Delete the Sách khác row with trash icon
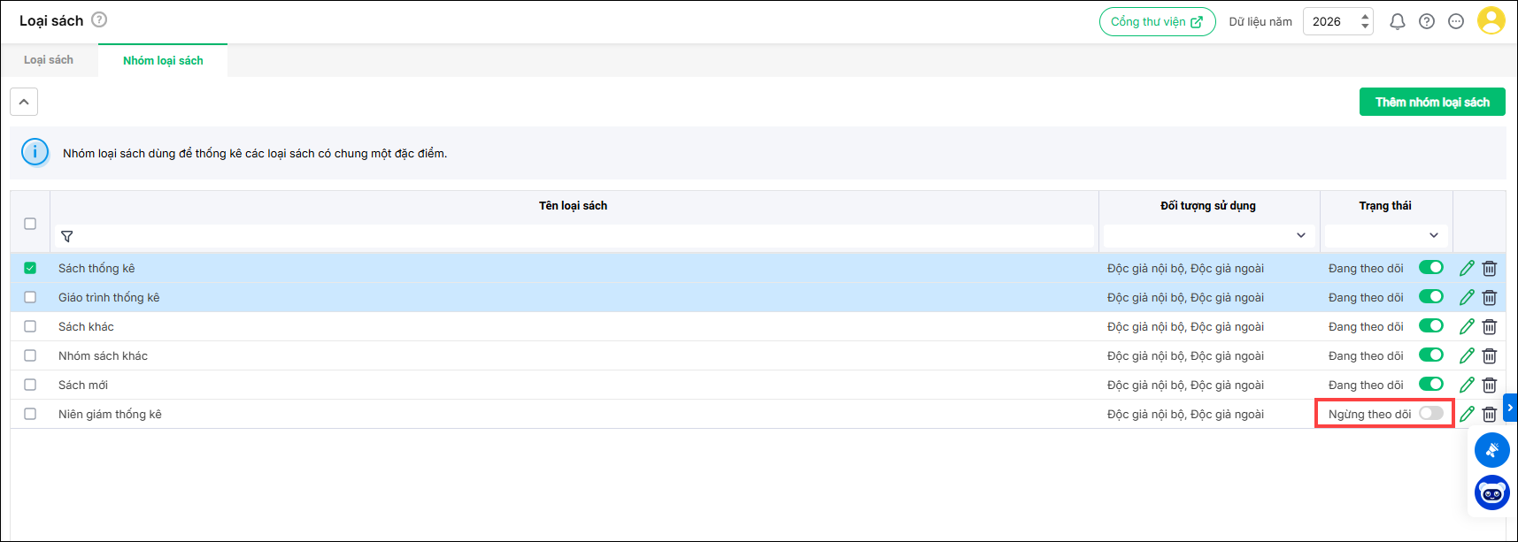1518x542 pixels. point(1490,326)
